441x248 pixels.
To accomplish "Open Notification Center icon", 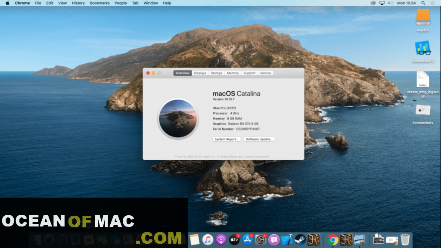I will 432,3.
